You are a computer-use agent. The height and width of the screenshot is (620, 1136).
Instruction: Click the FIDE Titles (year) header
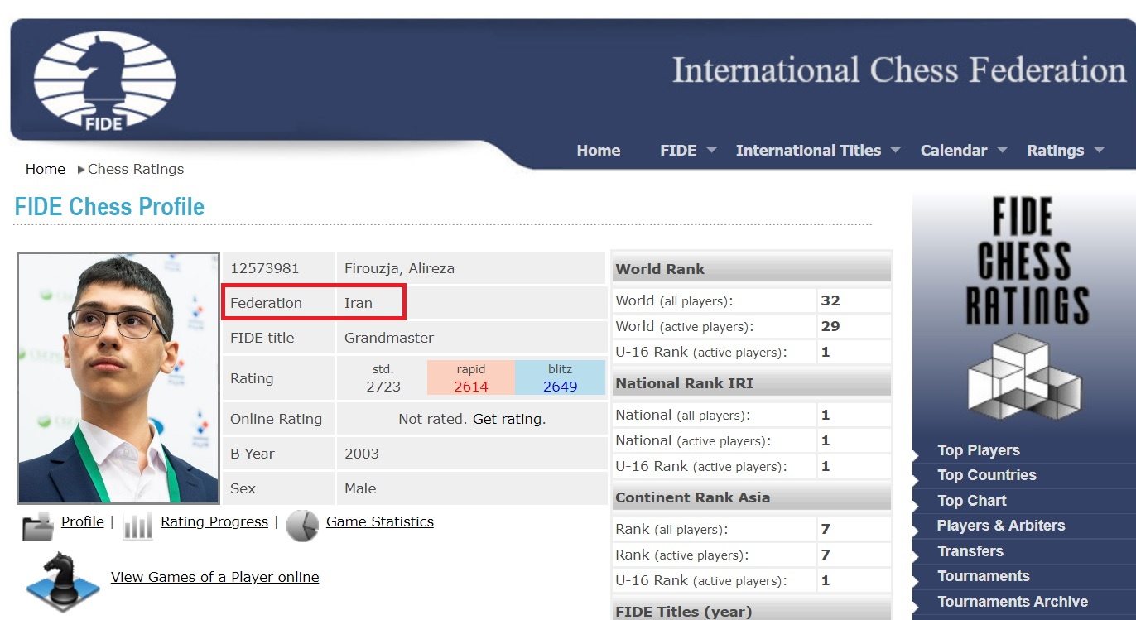pos(751,610)
